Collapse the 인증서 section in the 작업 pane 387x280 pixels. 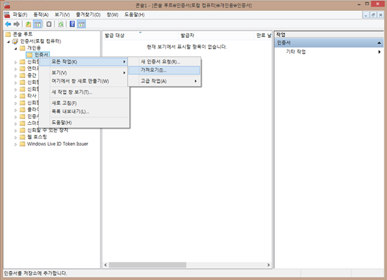click(379, 43)
